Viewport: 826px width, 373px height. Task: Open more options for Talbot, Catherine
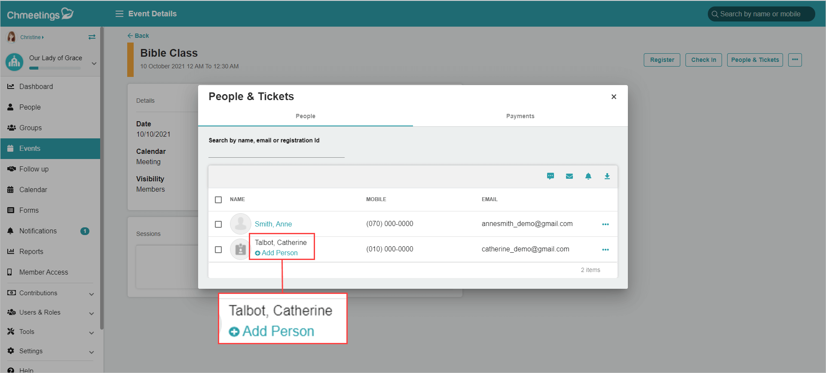click(606, 250)
